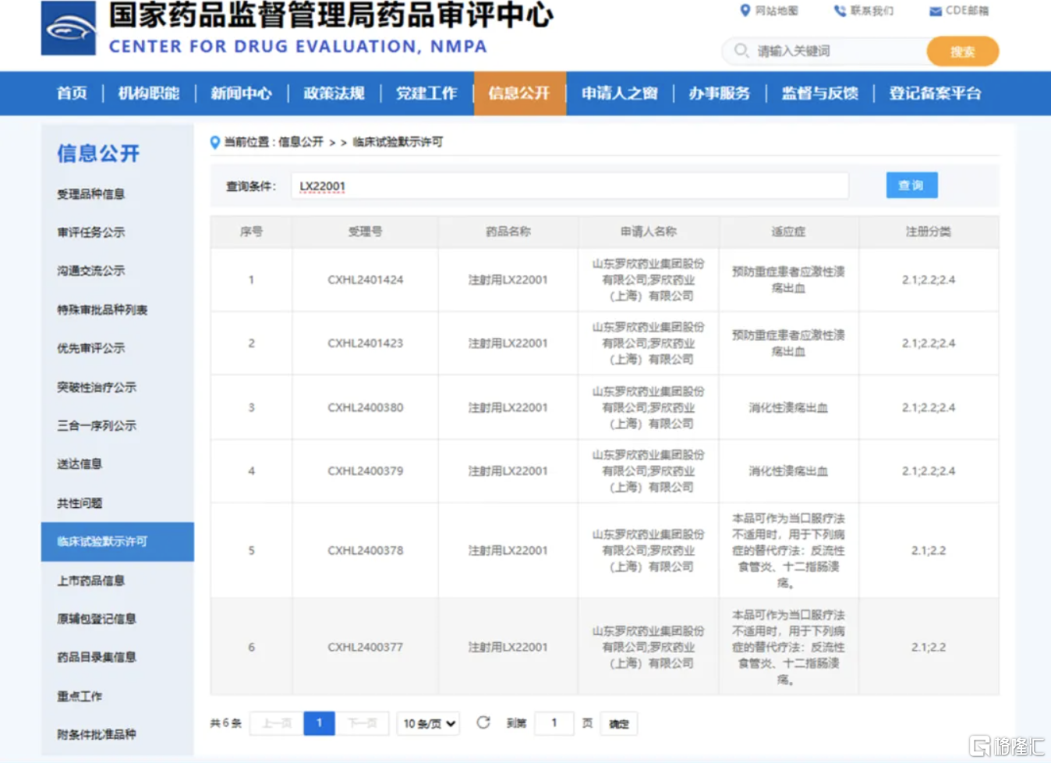Open 登记备案平台 menu item
The width and height of the screenshot is (1051, 763).
tap(935, 94)
